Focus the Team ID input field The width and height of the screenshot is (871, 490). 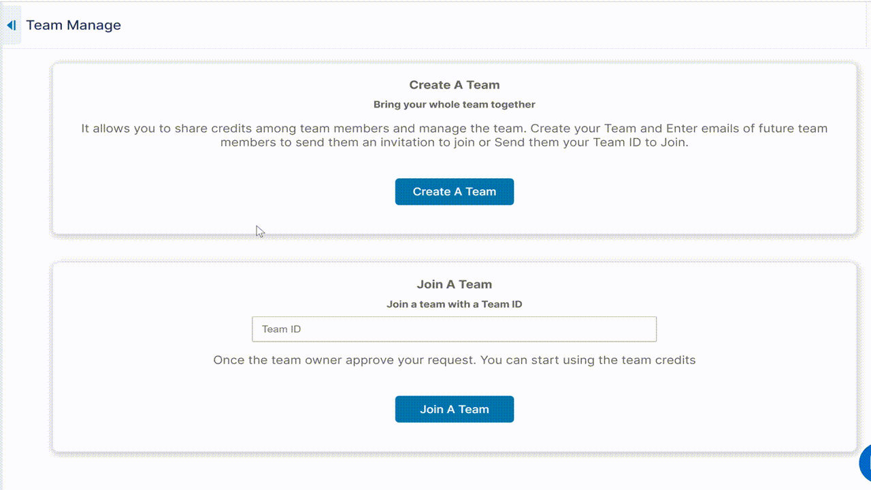click(454, 329)
